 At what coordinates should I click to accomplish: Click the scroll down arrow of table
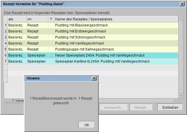(181, 96)
